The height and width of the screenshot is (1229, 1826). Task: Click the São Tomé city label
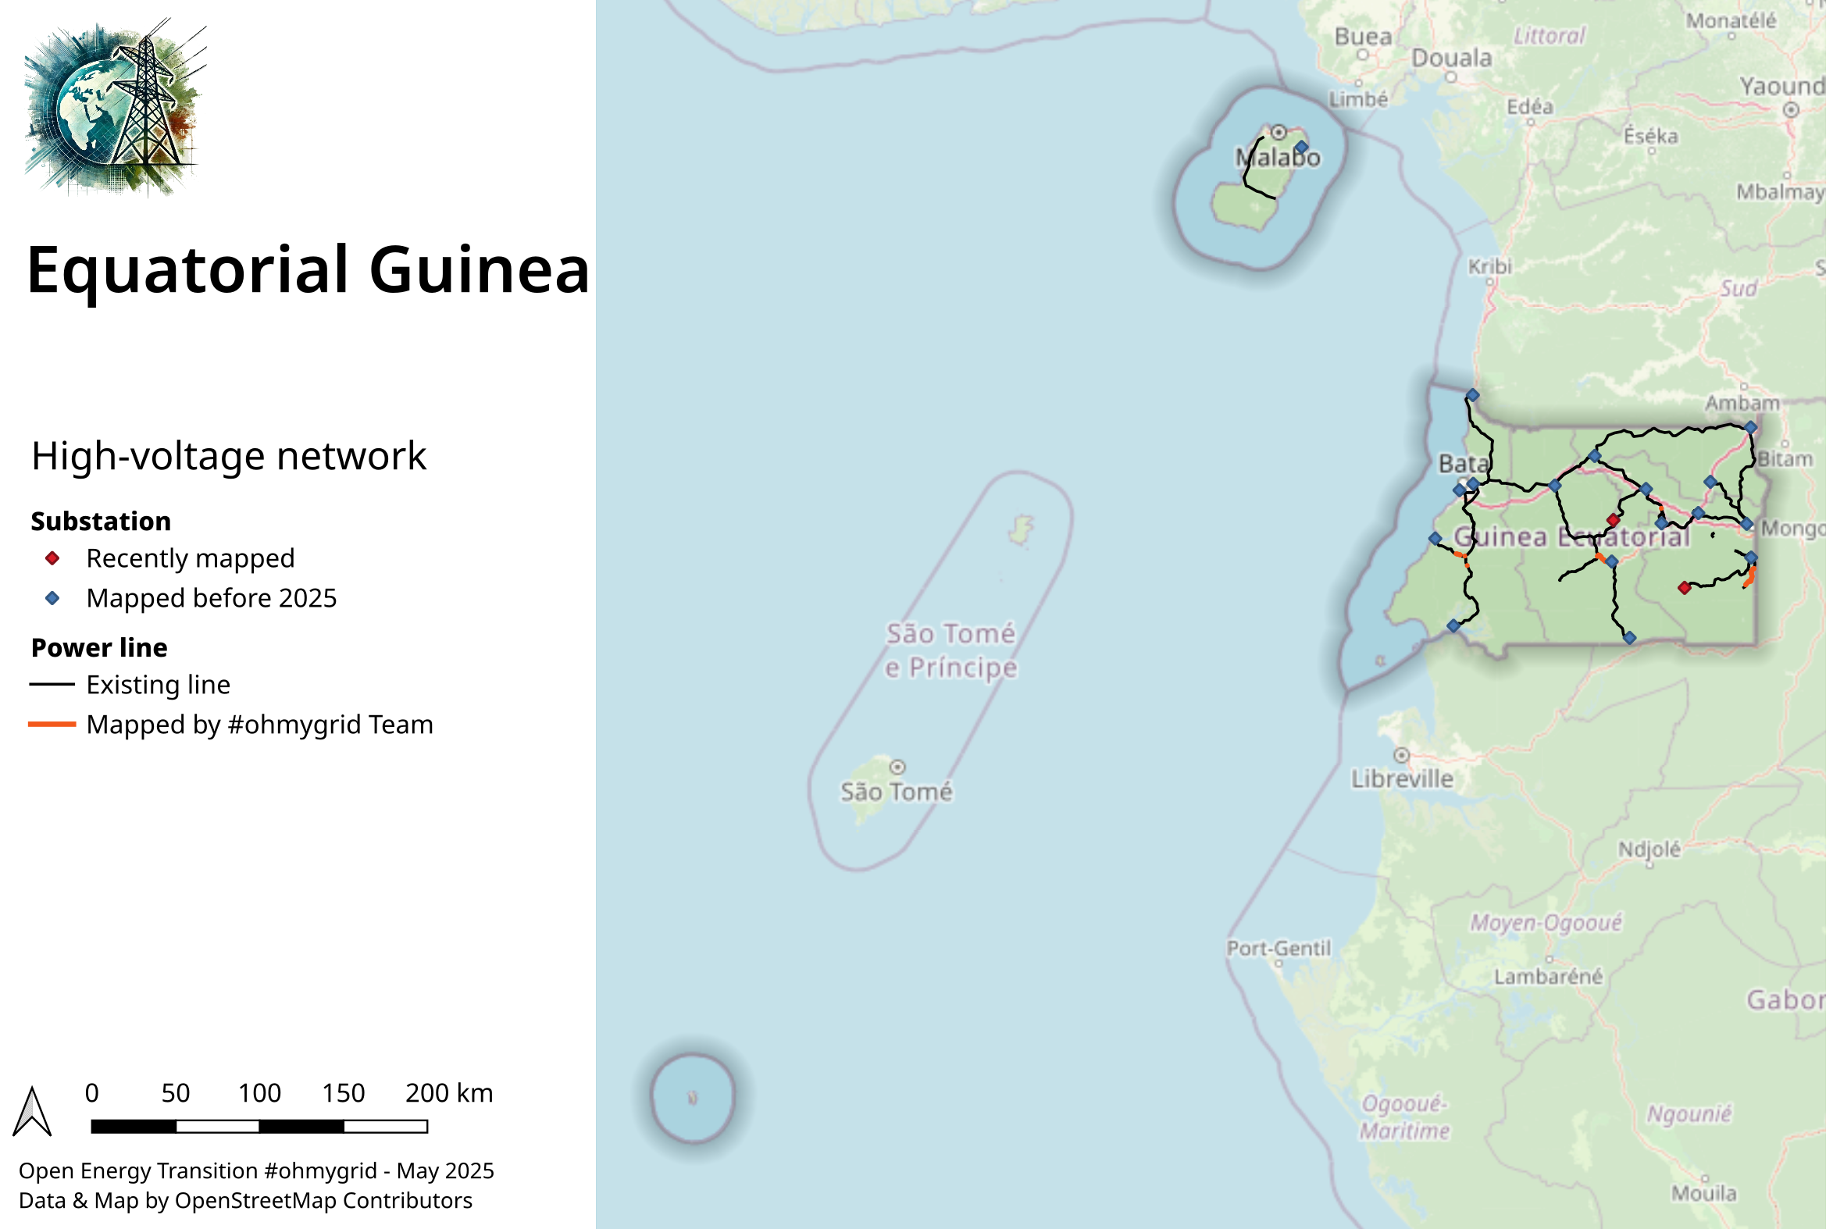coord(896,792)
